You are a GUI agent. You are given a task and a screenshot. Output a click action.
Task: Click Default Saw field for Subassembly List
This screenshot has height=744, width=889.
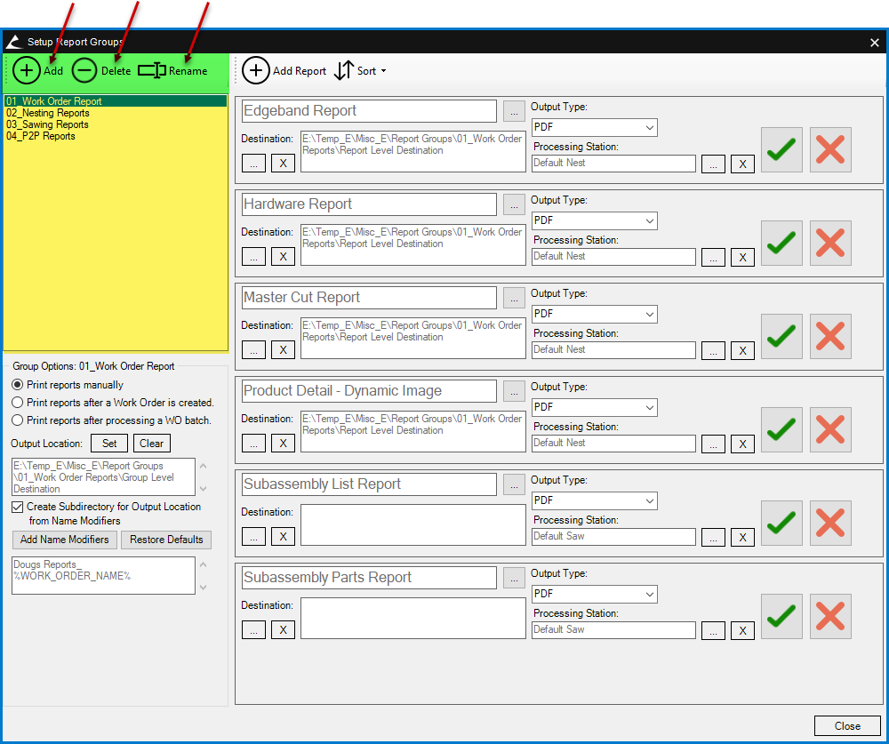tap(613, 537)
